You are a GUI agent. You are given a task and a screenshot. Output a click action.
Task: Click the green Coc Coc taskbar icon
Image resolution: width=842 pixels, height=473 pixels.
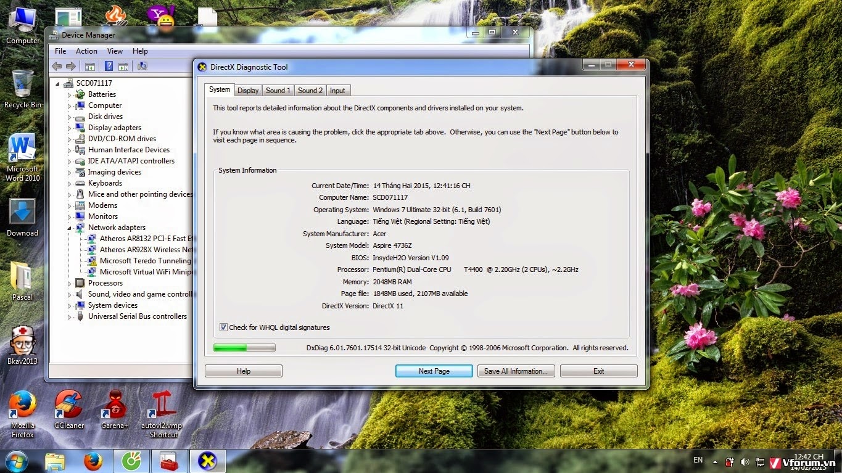131,461
